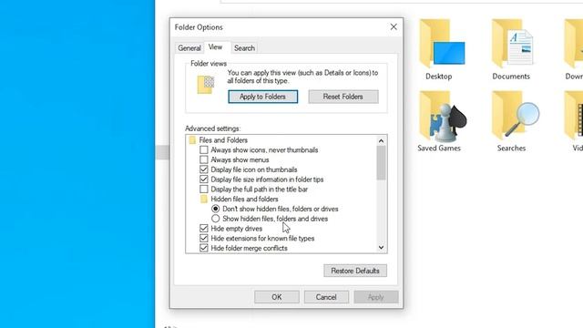Click the Searches folder name label
Screen dimensions: 583x328
511,148
